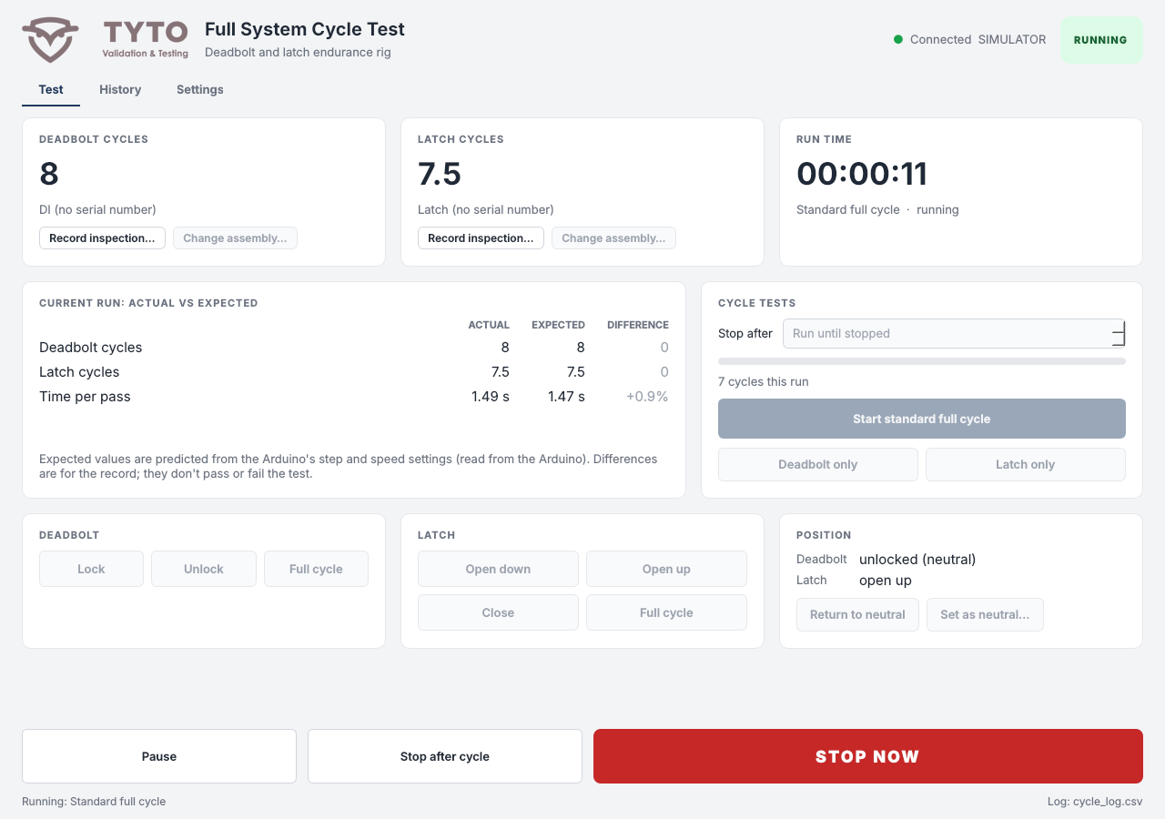Click Start standard full cycle button

pos(922,419)
